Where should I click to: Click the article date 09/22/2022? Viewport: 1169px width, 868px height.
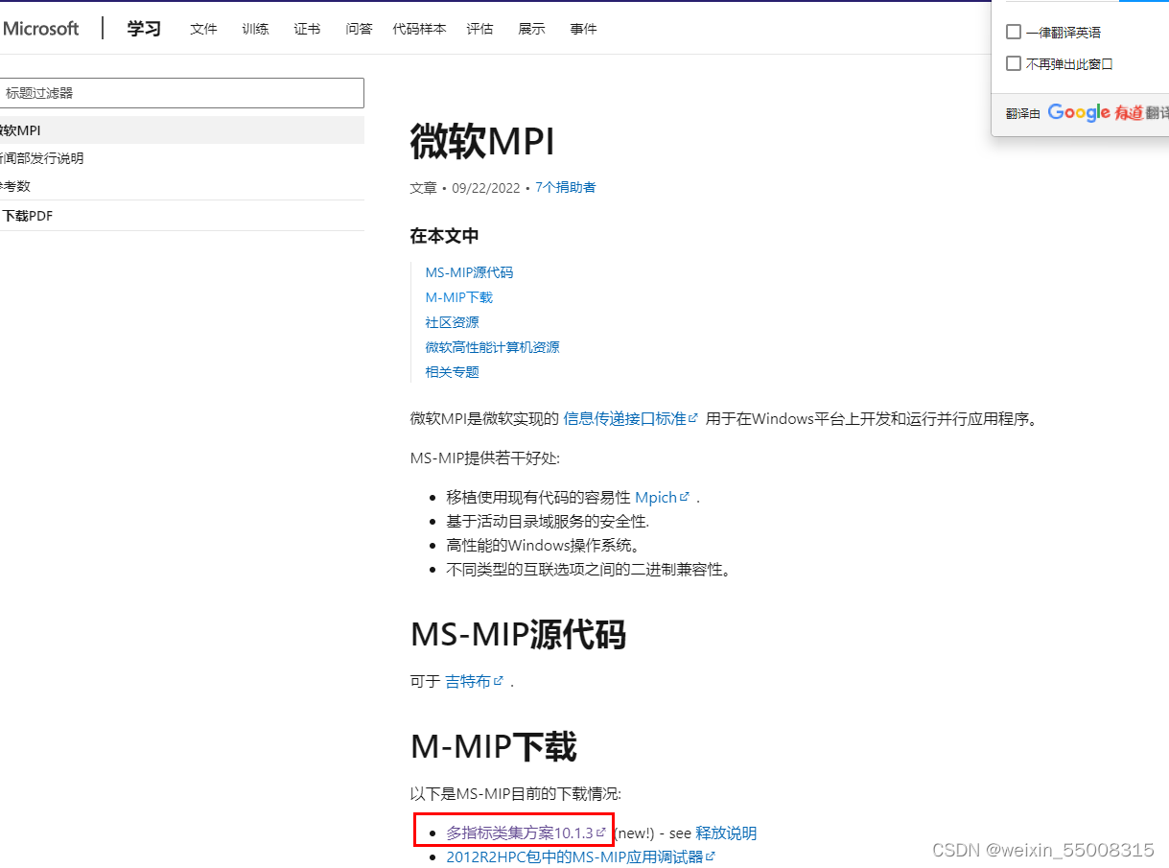pos(485,187)
